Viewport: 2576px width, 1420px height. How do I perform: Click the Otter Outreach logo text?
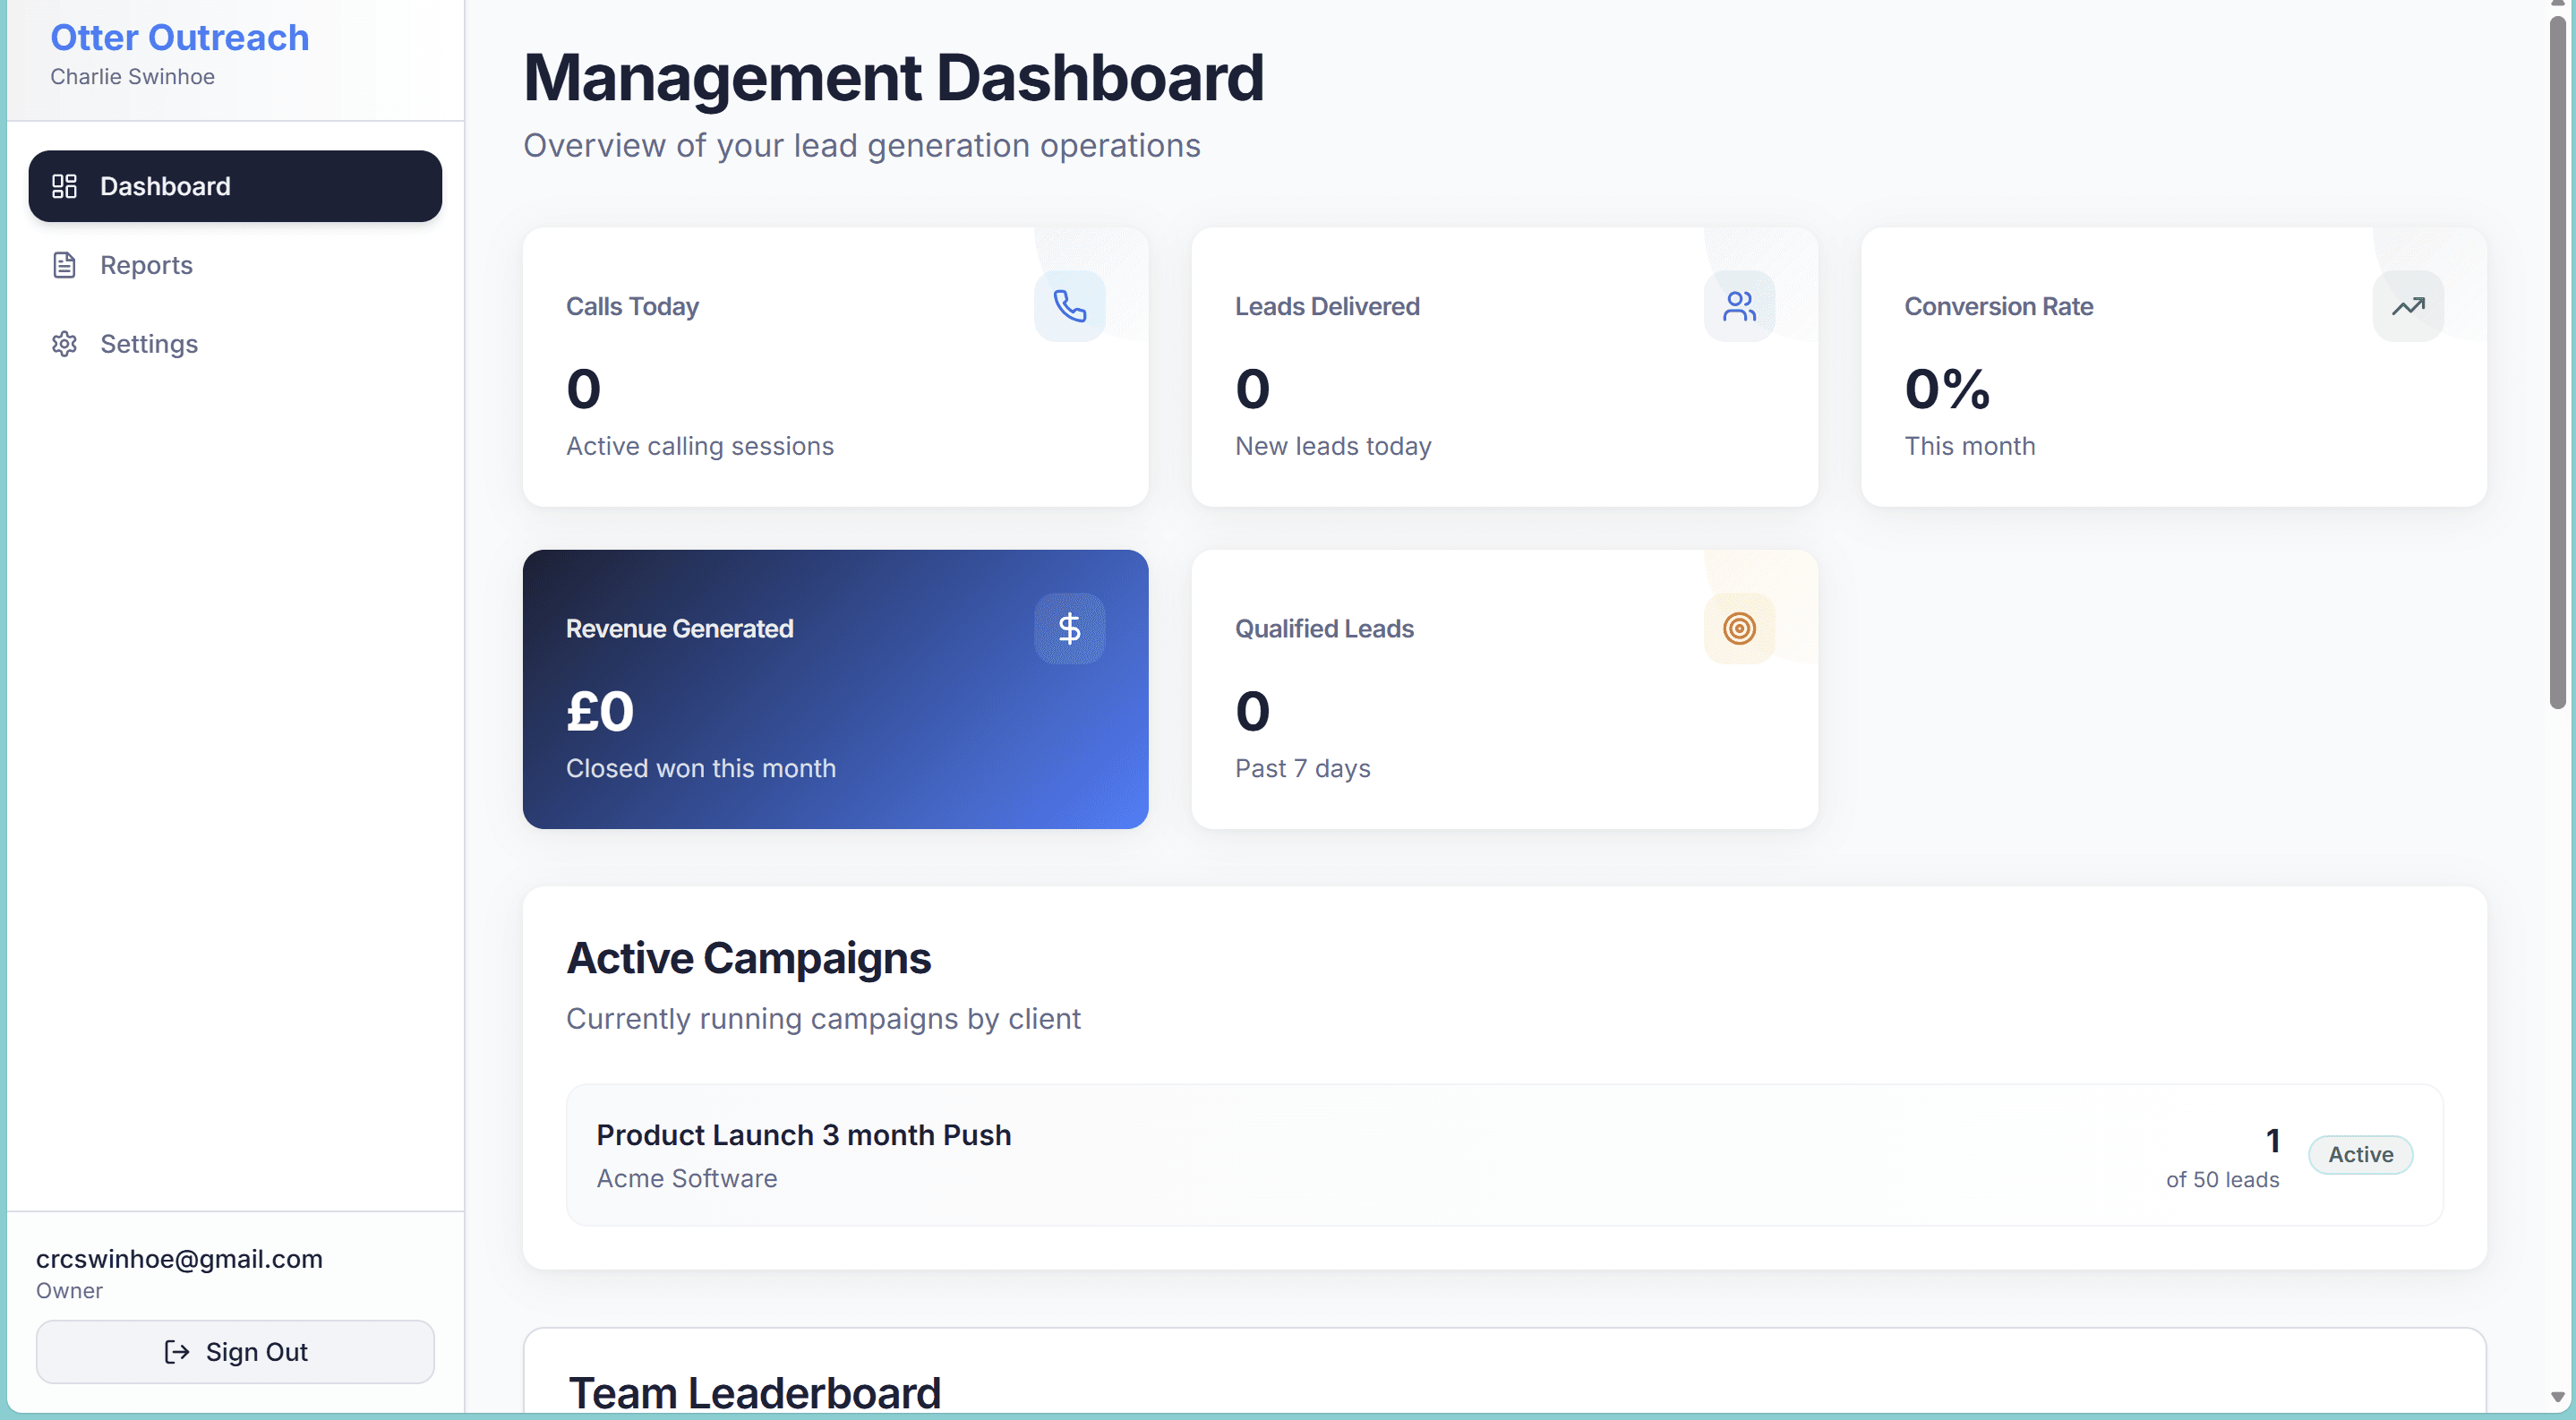178,37
